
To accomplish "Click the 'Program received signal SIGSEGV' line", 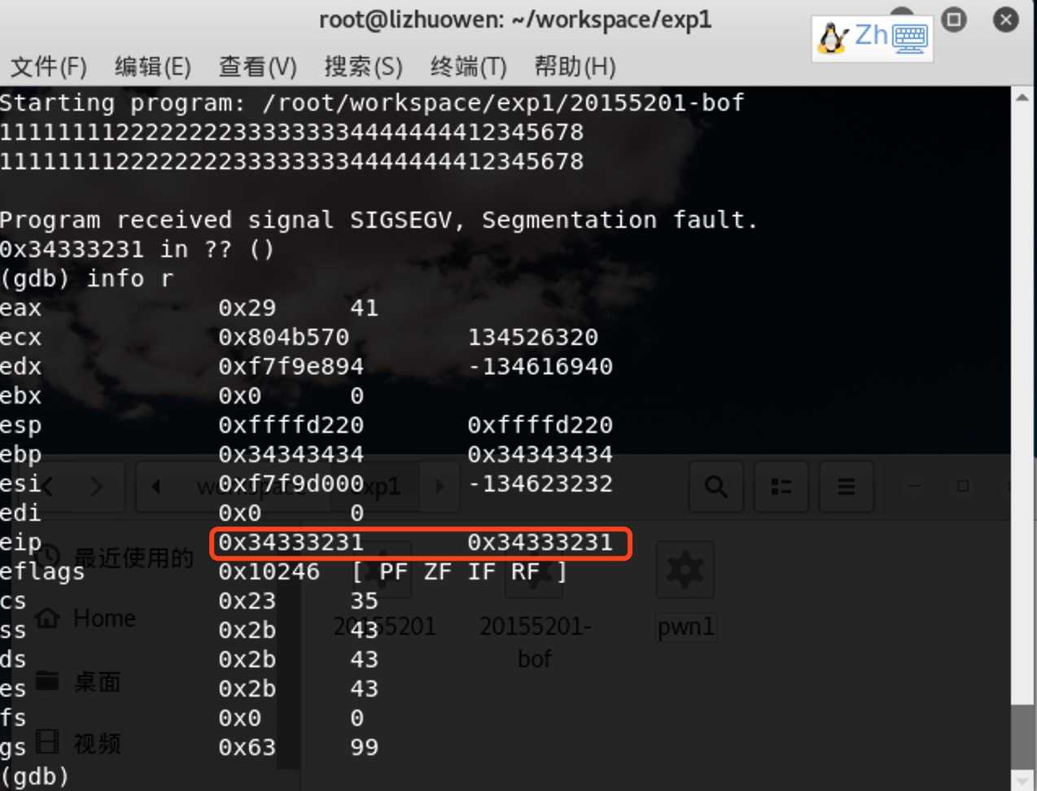I will [378, 220].
